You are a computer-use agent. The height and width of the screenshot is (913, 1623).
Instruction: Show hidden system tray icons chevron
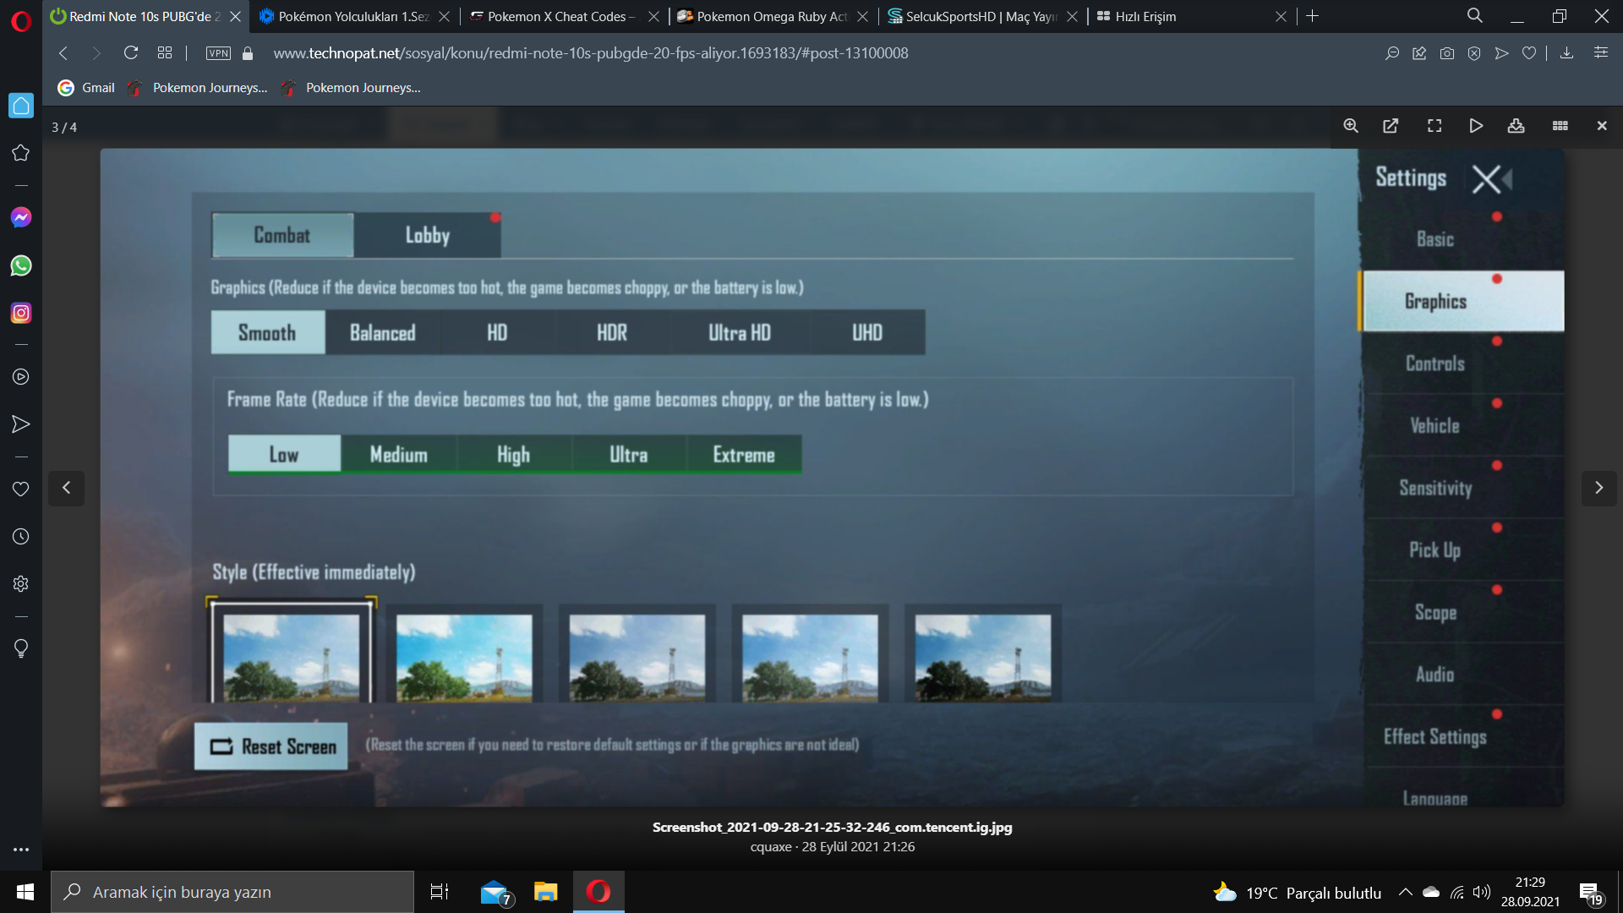(x=1405, y=892)
